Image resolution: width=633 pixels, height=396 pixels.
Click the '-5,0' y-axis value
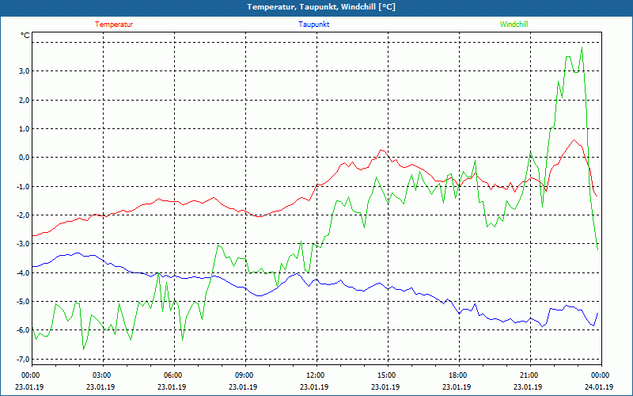23,302
